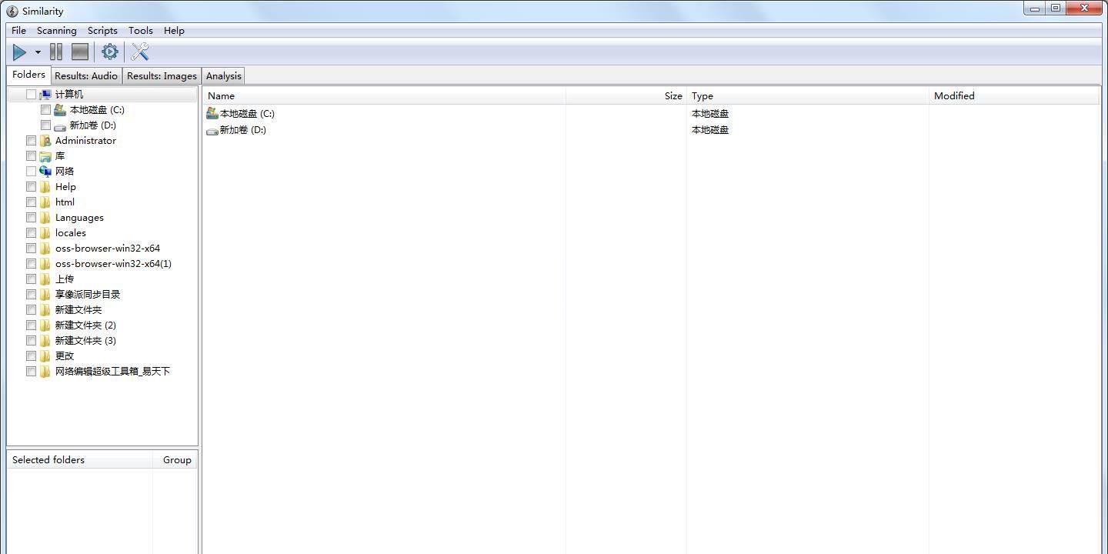Select the 享像派同步目录 tree item

point(88,295)
